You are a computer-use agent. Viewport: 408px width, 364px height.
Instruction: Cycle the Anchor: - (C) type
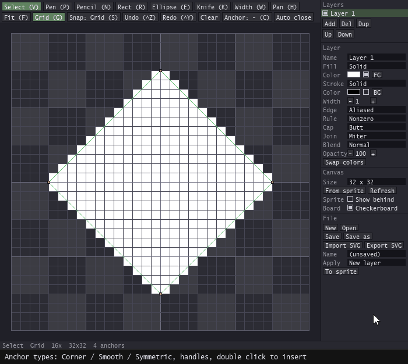pos(247,17)
